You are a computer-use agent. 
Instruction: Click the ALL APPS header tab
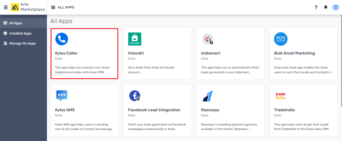(x=63, y=7)
